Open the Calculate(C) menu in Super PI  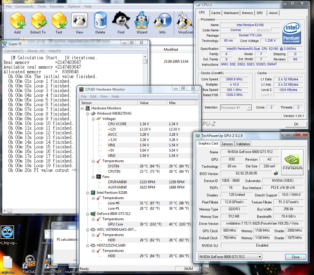click(14, 51)
